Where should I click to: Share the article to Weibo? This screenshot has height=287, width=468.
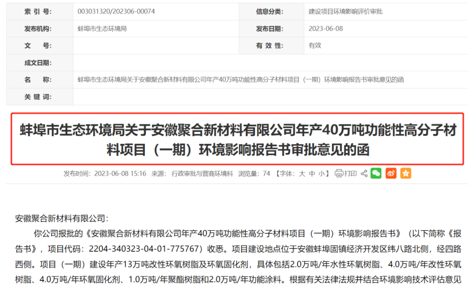click(x=390, y=173)
